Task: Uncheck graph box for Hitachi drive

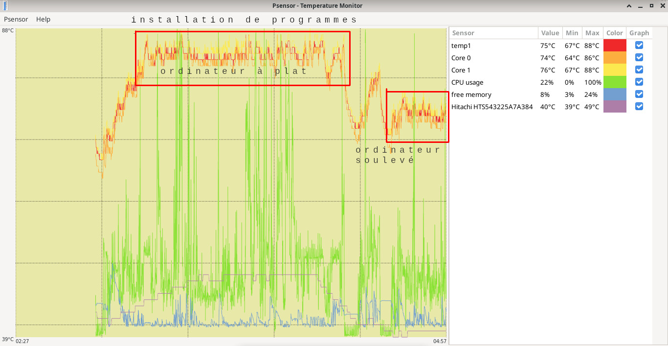Action: click(x=639, y=107)
